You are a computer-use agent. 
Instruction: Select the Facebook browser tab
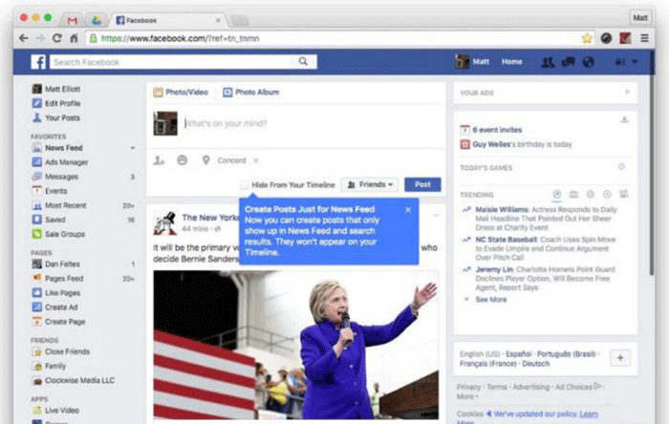[x=166, y=20]
